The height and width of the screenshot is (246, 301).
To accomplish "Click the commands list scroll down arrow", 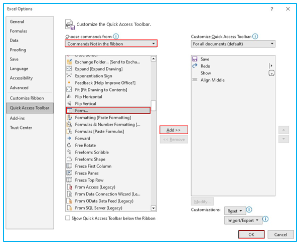I will tap(154, 208).
